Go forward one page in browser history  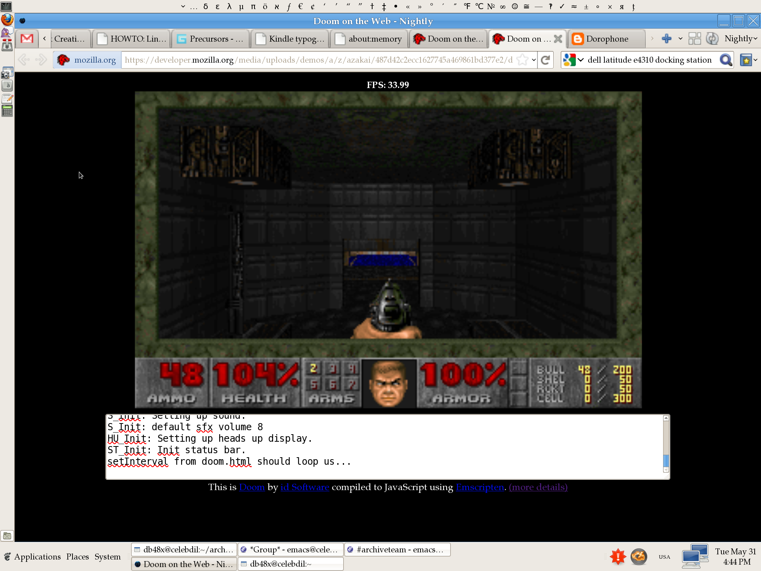point(41,60)
